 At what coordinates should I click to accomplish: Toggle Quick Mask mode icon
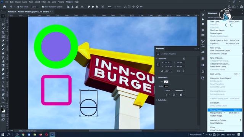point(3,115)
